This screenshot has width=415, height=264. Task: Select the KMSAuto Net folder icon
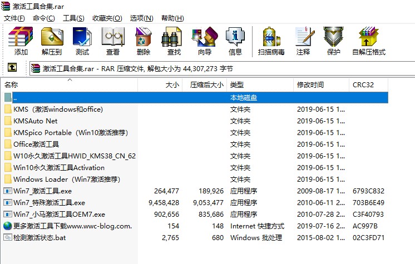coord(8,121)
